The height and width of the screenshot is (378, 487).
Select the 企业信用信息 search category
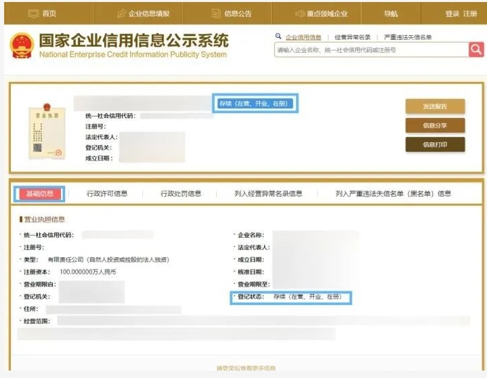pyautogui.click(x=303, y=37)
